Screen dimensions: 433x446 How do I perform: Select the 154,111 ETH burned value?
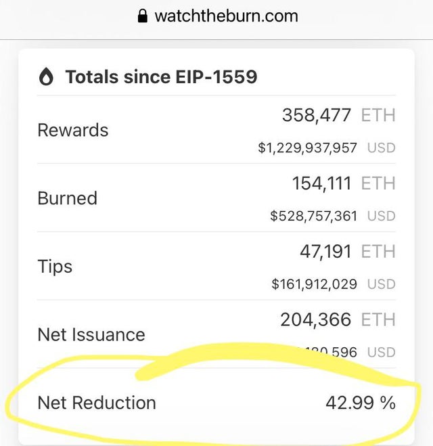[x=344, y=183]
